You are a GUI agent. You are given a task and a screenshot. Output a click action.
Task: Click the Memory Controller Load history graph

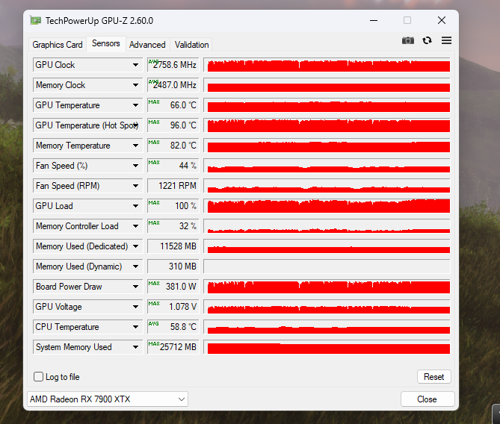327,226
